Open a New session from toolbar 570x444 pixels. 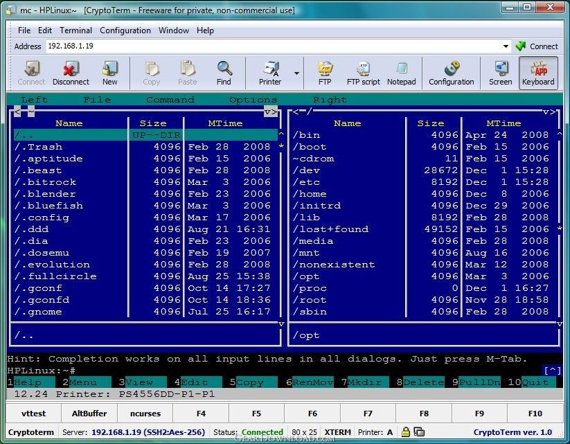coord(110,73)
